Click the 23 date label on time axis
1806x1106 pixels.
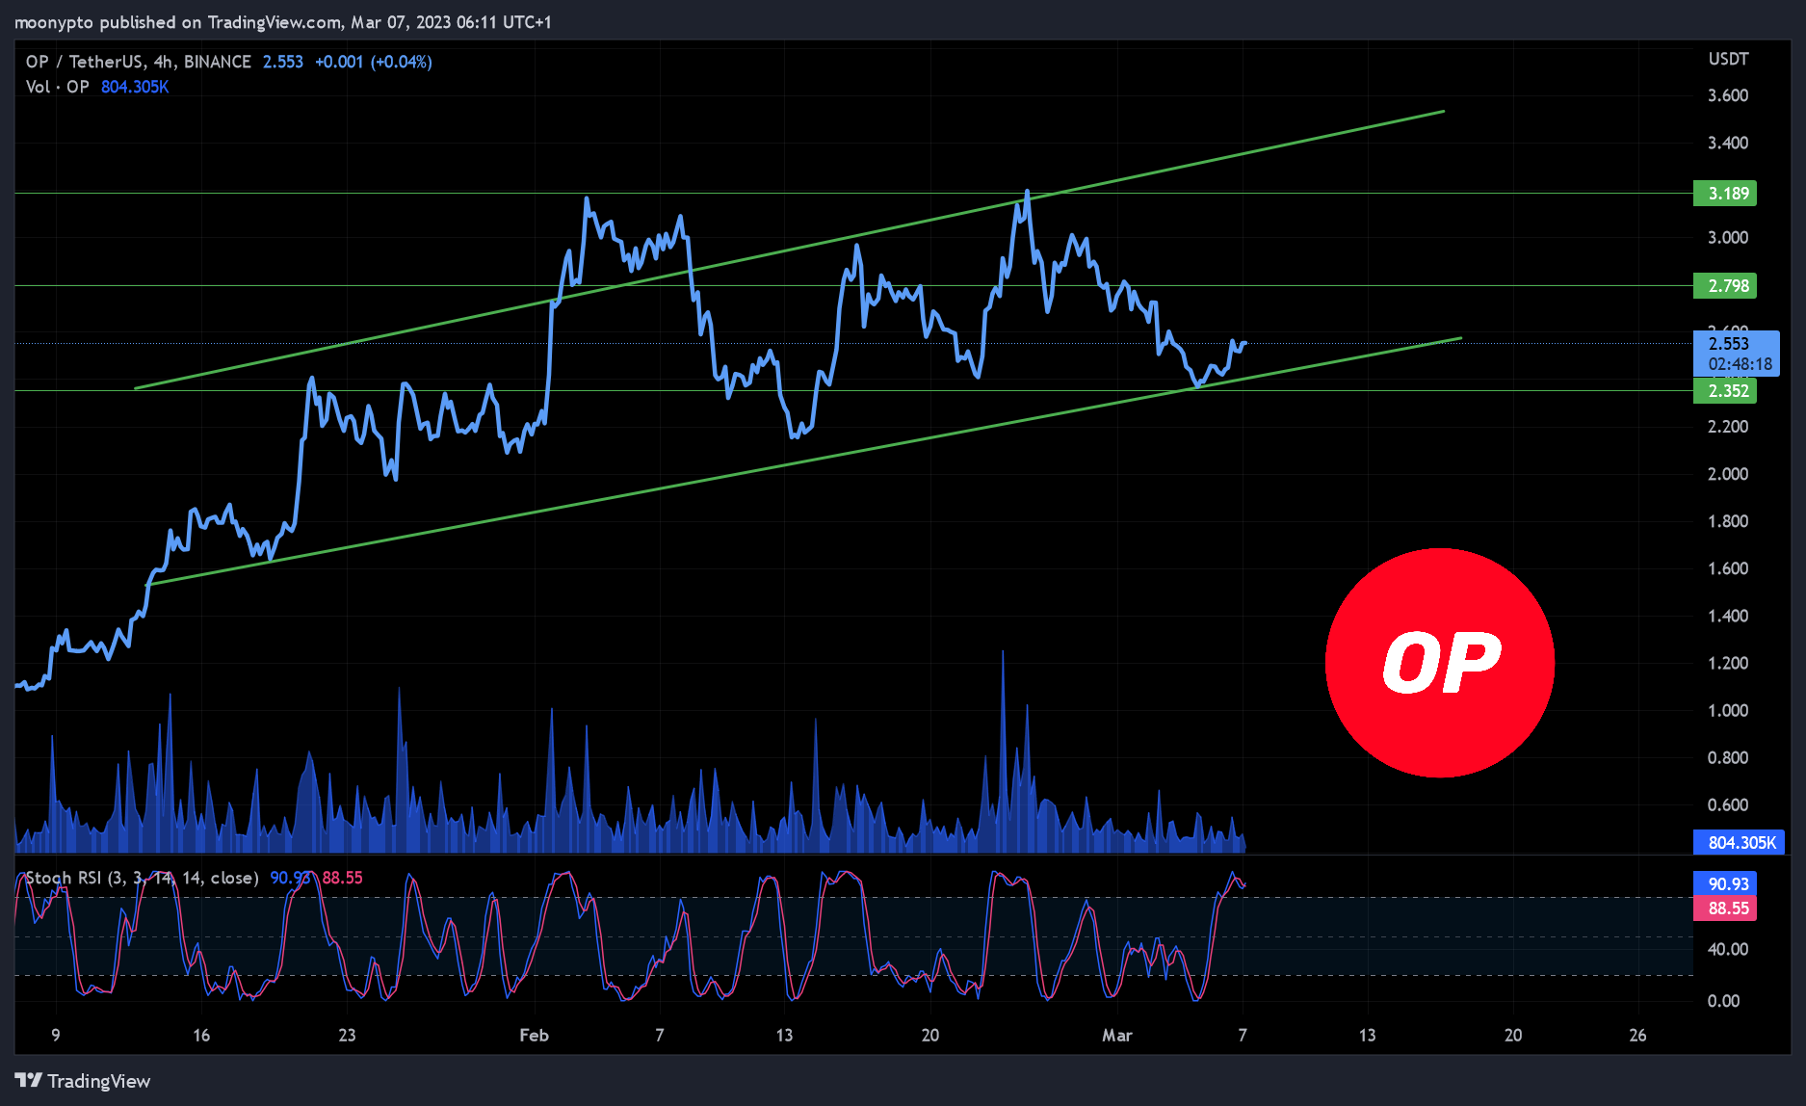click(x=347, y=1036)
